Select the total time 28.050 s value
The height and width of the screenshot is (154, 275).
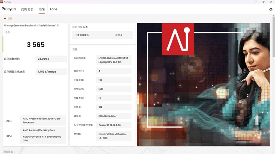point(51,59)
